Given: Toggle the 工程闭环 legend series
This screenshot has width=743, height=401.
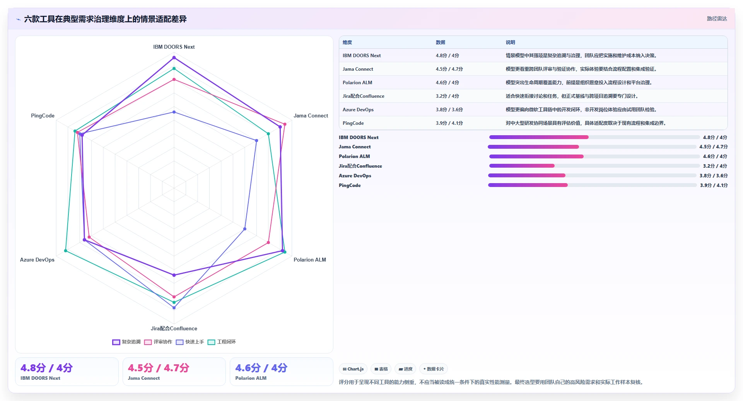Looking at the screenshot, I should [222, 342].
